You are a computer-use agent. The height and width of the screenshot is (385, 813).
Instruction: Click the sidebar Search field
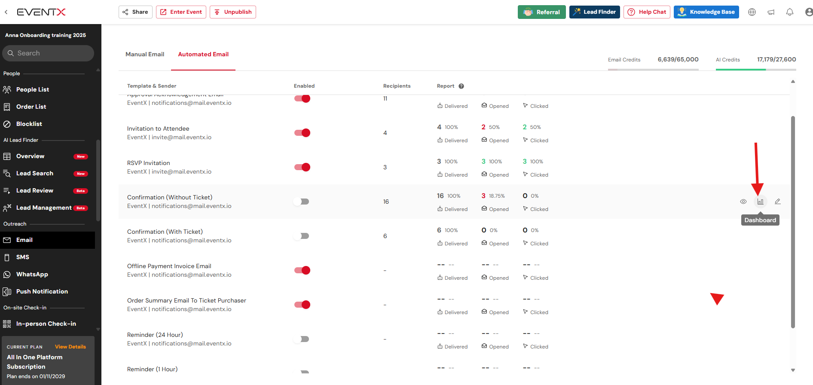click(48, 53)
